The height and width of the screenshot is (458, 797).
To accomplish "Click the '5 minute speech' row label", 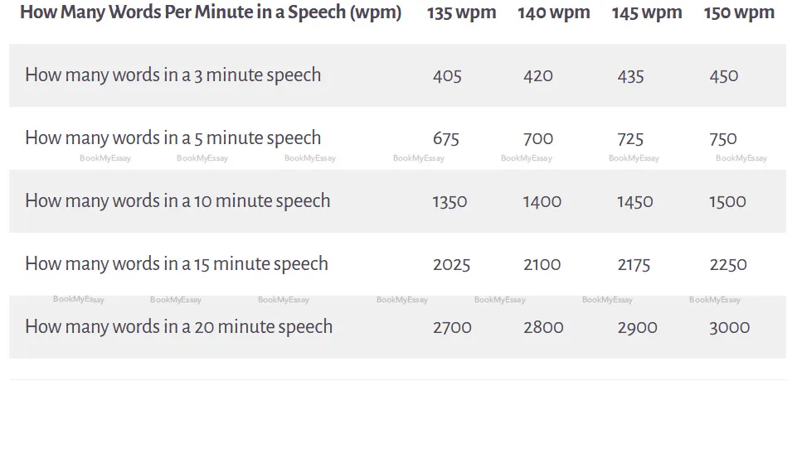I will pos(173,138).
